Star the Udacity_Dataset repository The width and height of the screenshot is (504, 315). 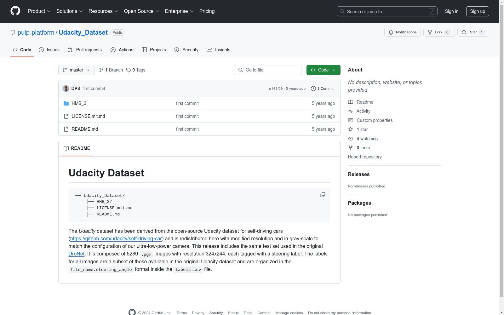click(x=473, y=32)
